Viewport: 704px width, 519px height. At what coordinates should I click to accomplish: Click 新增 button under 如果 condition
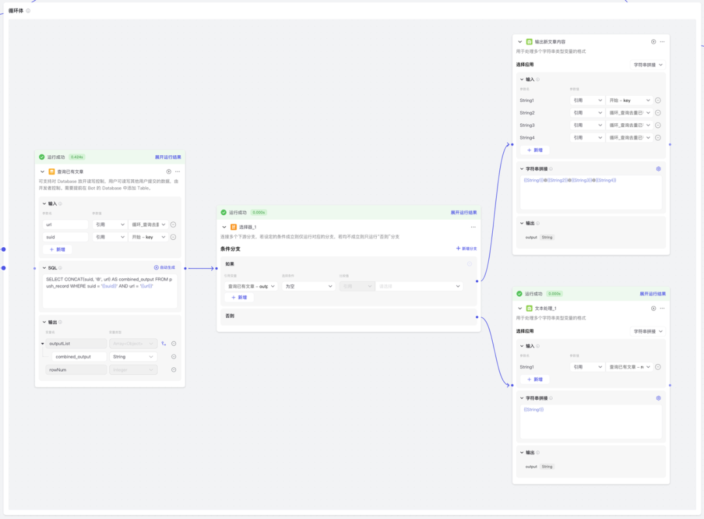point(239,297)
